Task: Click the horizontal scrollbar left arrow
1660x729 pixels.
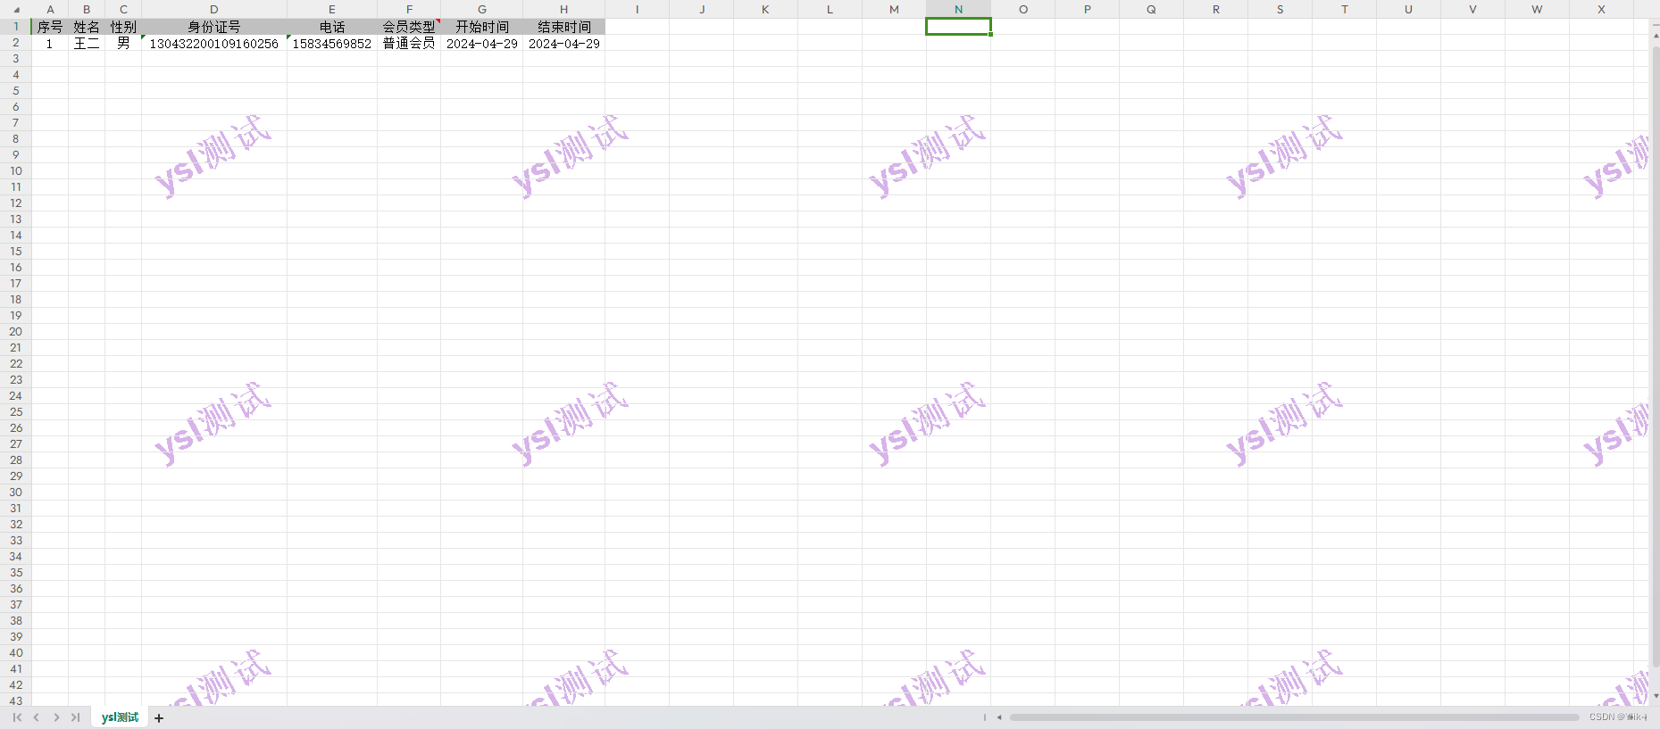Action: (x=999, y=717)
